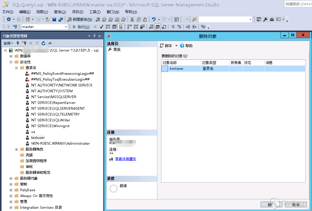Open the 连接 connect dropdown
Image resolution: width=312 pixels, height=211 pixels.
click(8, 43)
